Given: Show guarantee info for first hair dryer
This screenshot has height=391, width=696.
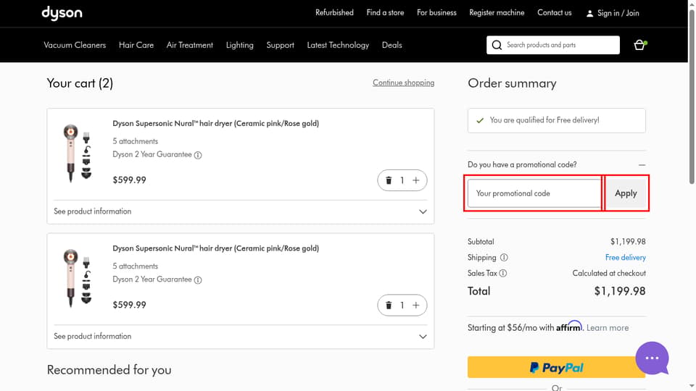Looking at the screenshot, I should click(x=198, y=155).
